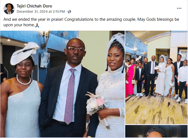The height and width of the screenshot is (138, 188).
Task: Click the eyeglasses in the large photo
Action: point(76,49)
